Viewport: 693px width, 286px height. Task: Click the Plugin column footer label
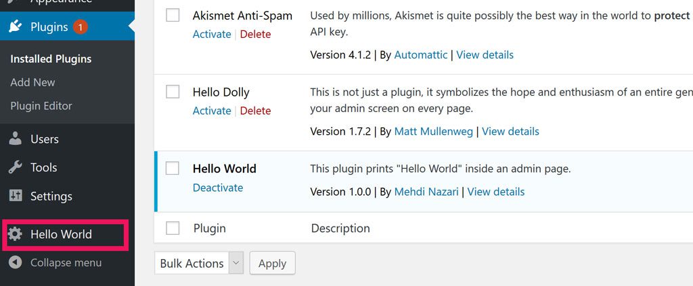tap(210, 228)
